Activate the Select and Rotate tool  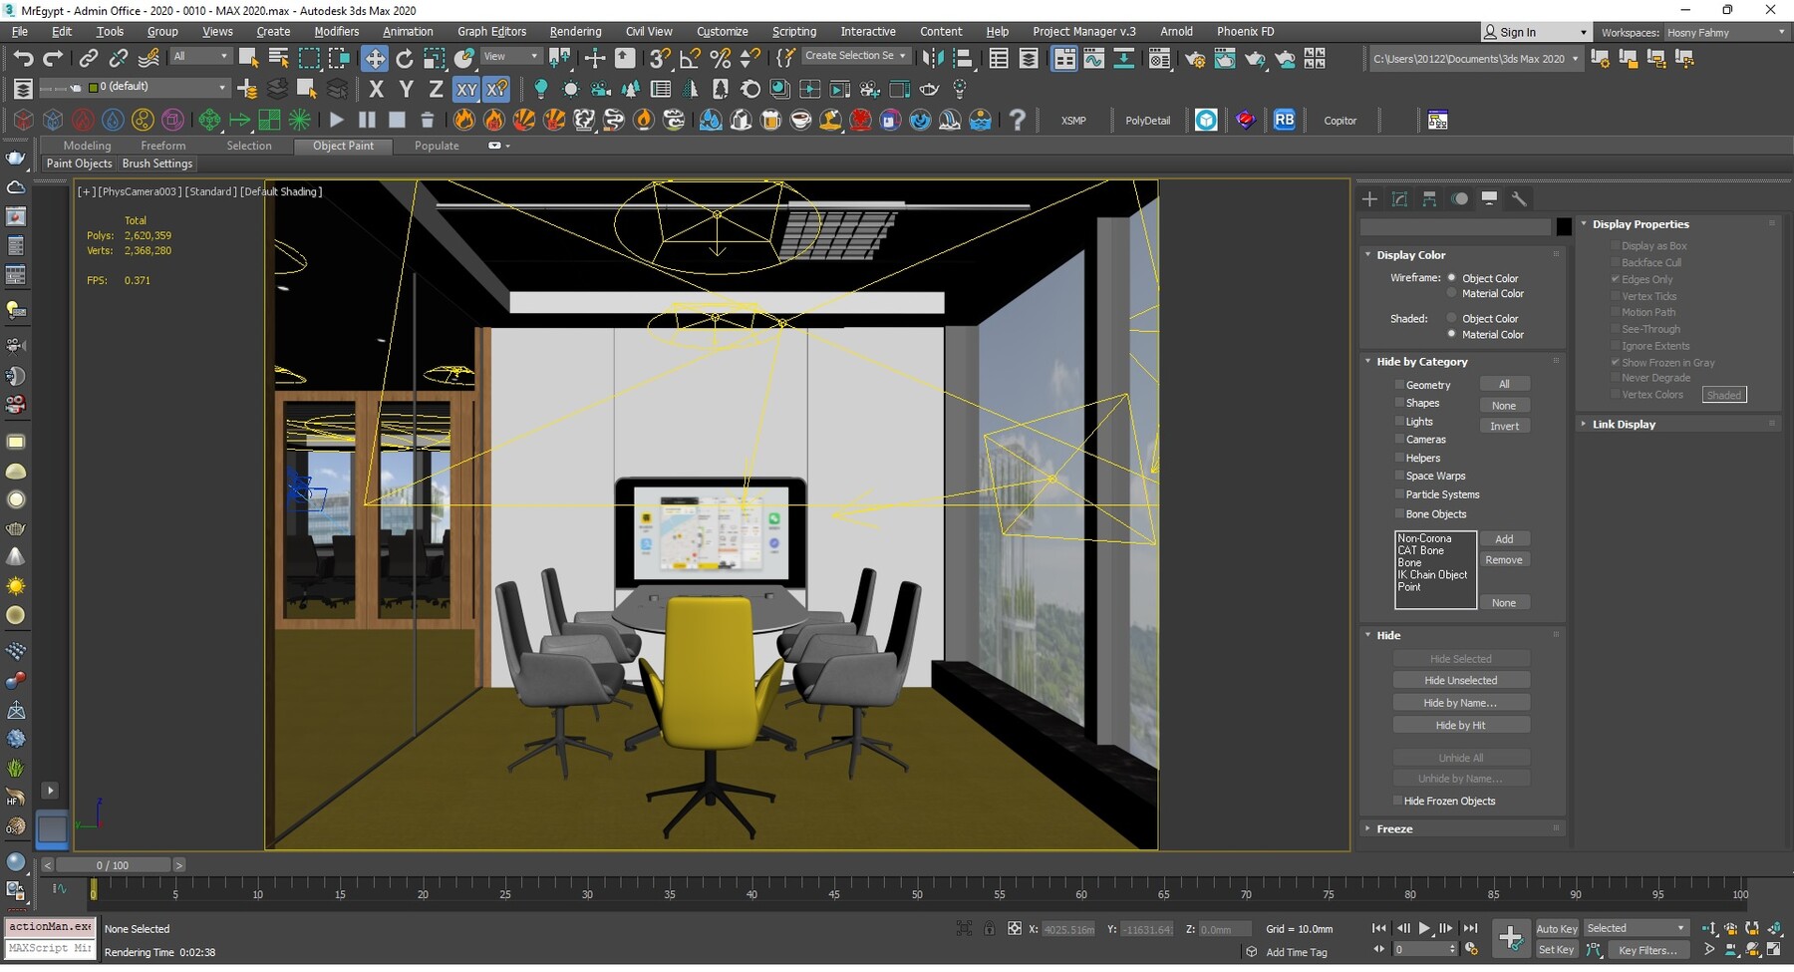click(405, 58)
